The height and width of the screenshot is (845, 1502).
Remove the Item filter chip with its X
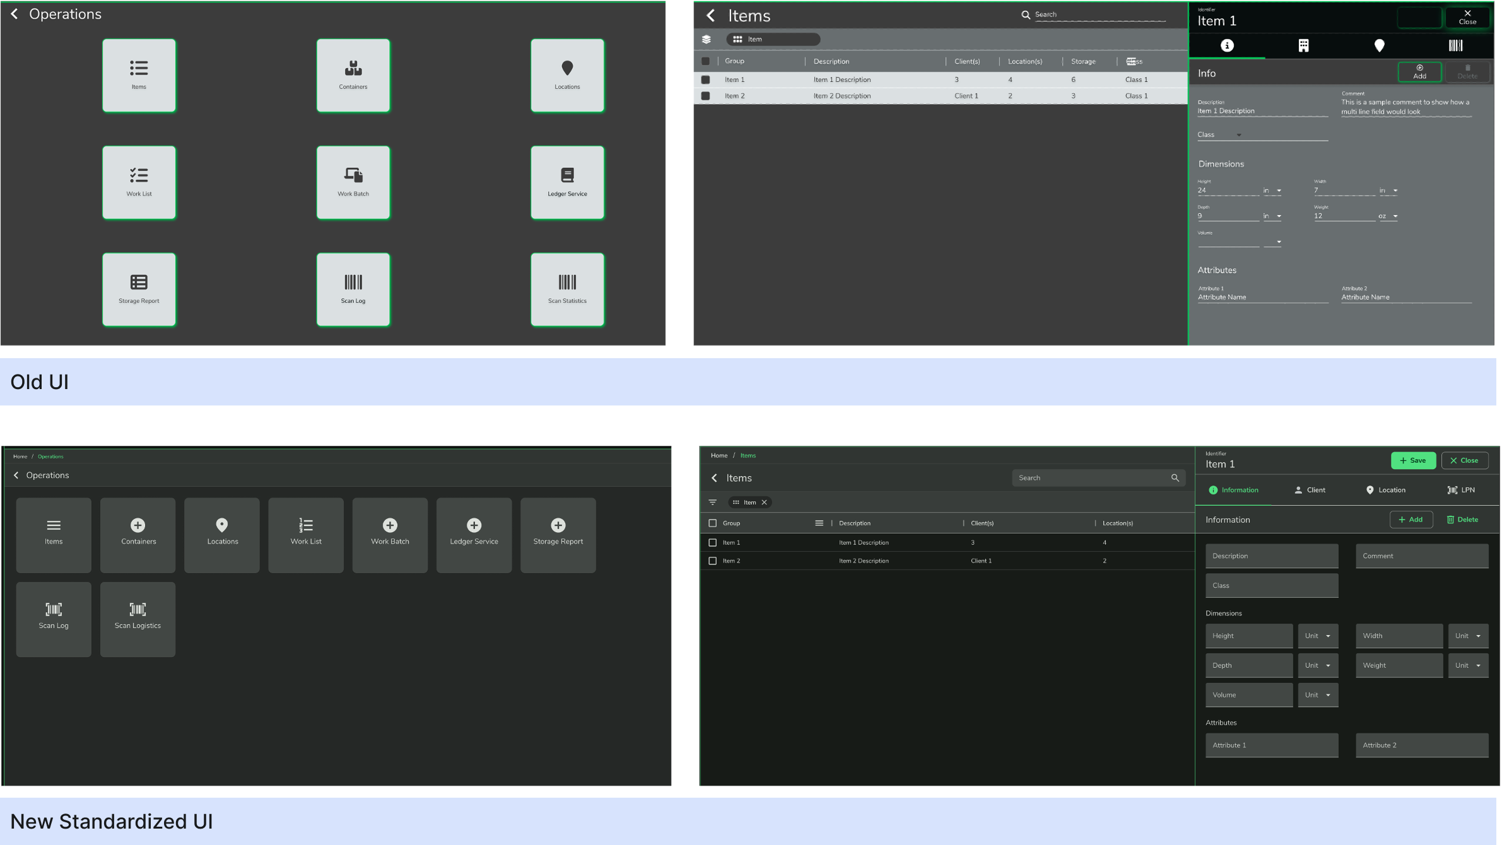[x=764, y=503]
